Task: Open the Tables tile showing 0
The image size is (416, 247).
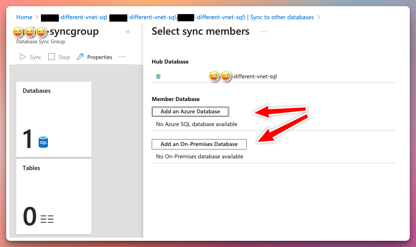Action: click(54, 197)
